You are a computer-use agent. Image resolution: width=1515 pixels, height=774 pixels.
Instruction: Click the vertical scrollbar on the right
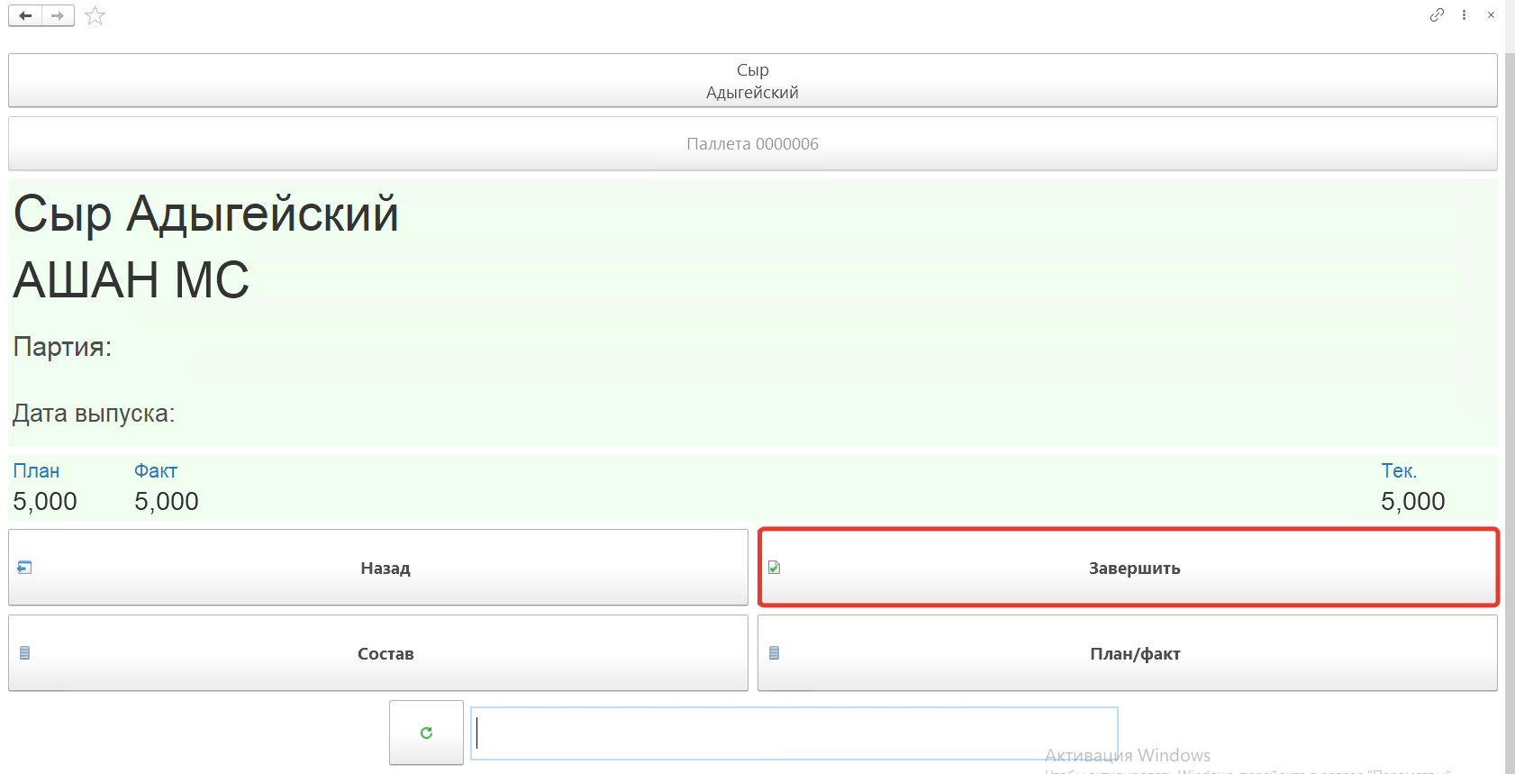coord(1510,405)
